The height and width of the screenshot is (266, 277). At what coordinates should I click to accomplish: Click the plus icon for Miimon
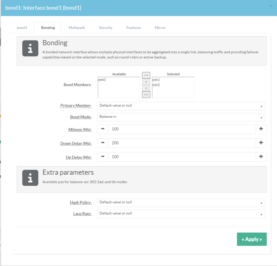[261, 129]
